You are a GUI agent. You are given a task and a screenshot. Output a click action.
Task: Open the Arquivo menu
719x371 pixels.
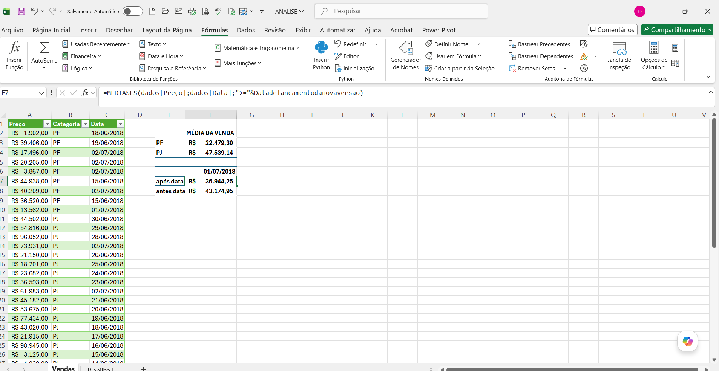pos(12,30)
